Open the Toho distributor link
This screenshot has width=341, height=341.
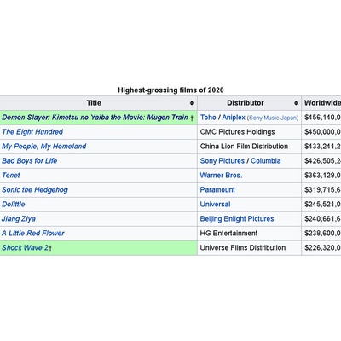(208, 118)
